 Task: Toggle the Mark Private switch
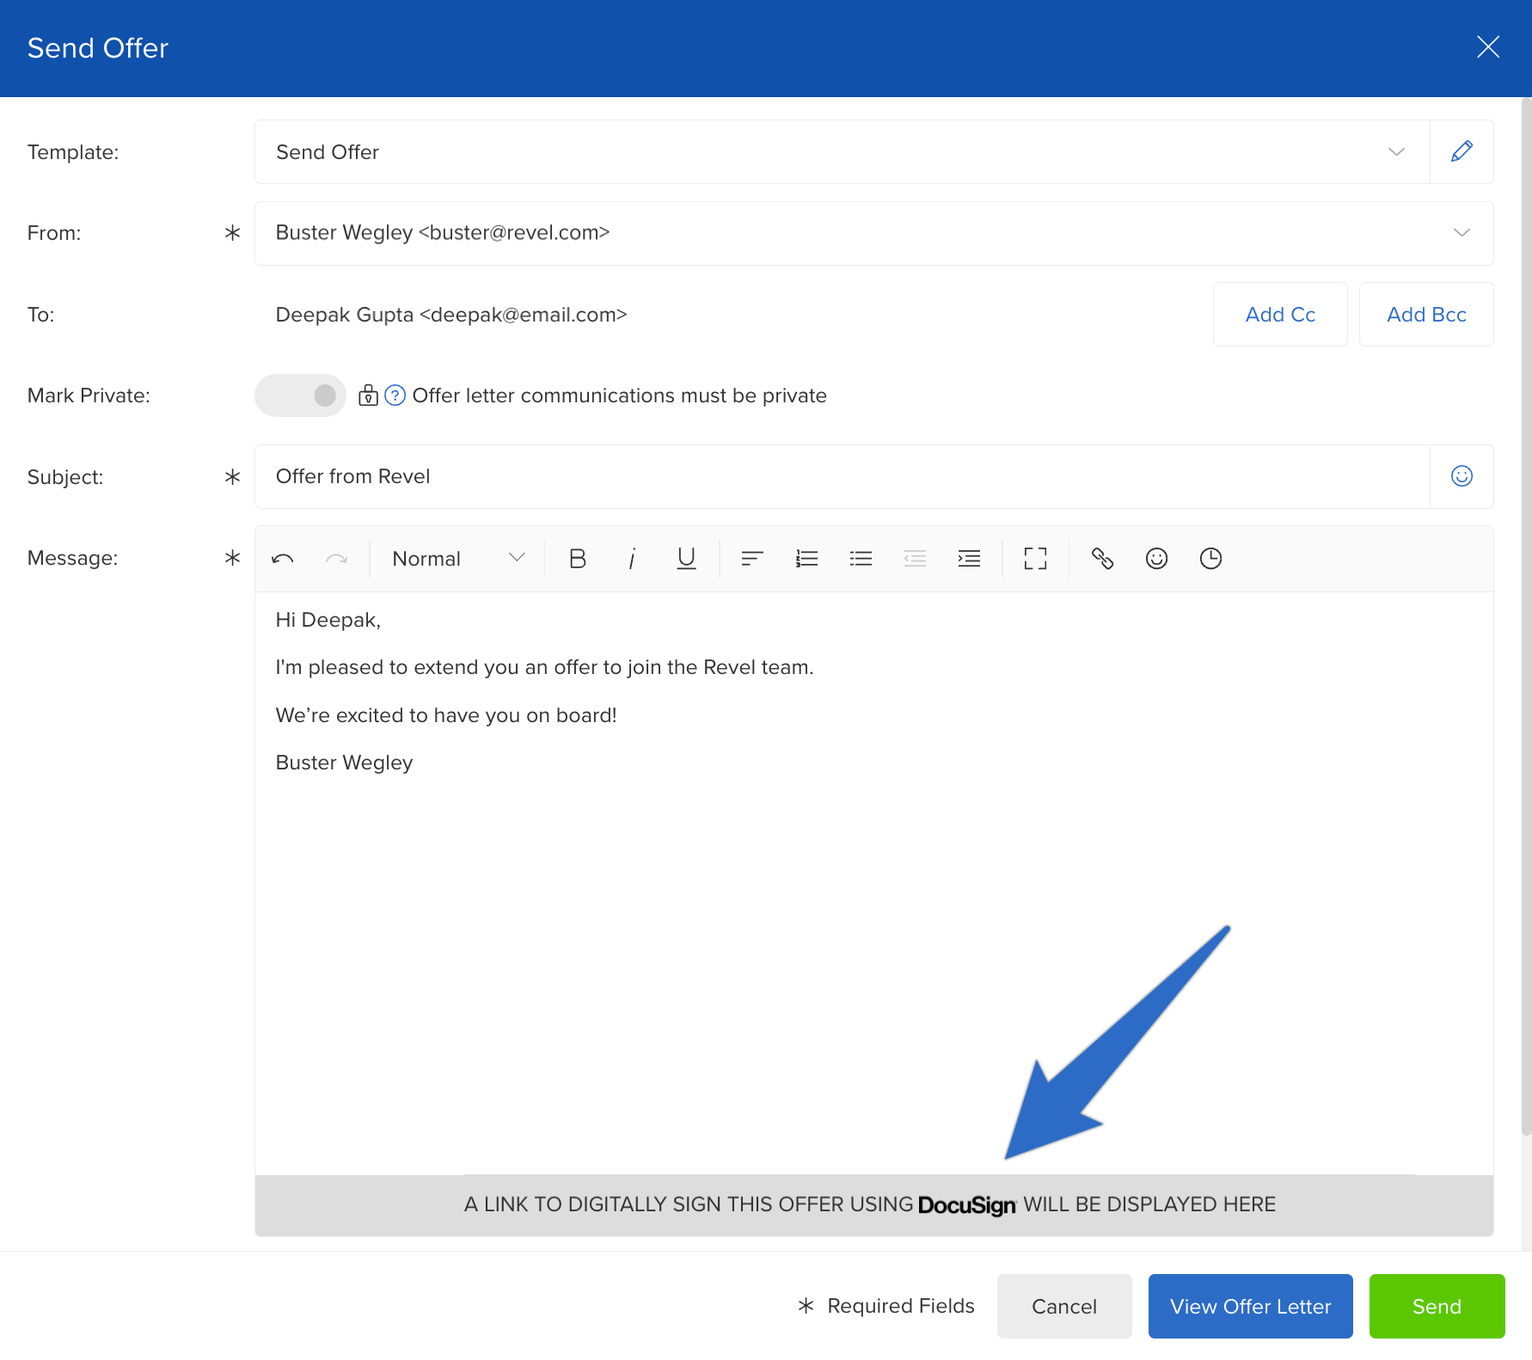click(300, 395)
